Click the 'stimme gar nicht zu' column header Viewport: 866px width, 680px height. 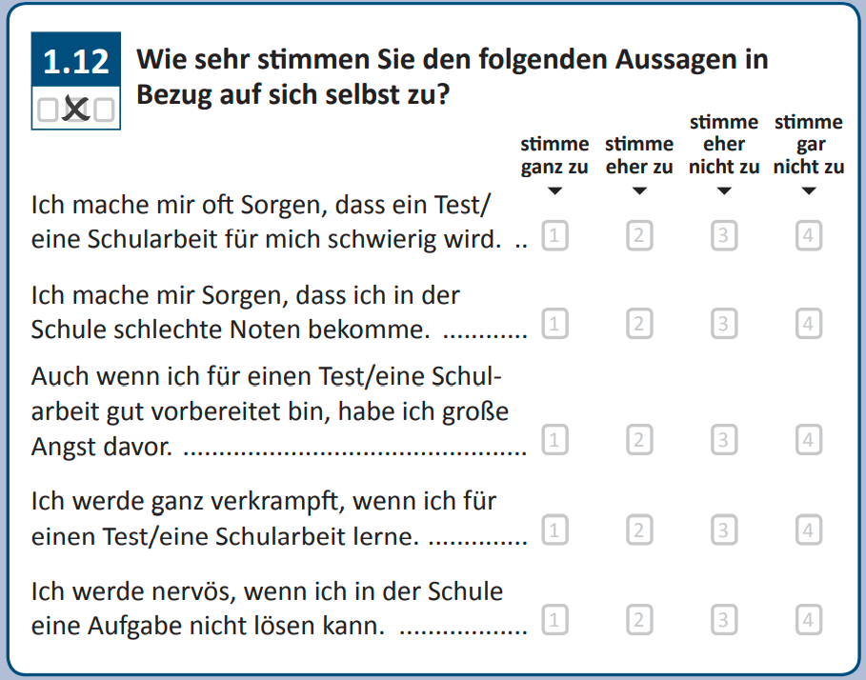coord(809,145)
